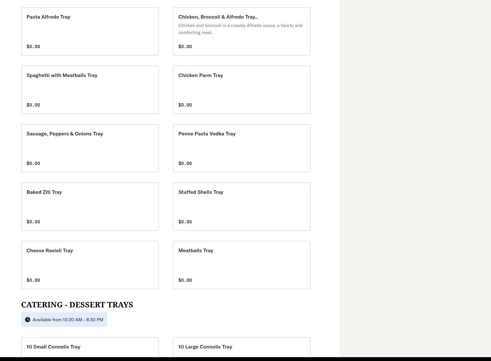The width and height of the screenshot is (491, 361).
Task: Click the $0.00 price of Cheese Ravioli Tray
Action: 33,280
